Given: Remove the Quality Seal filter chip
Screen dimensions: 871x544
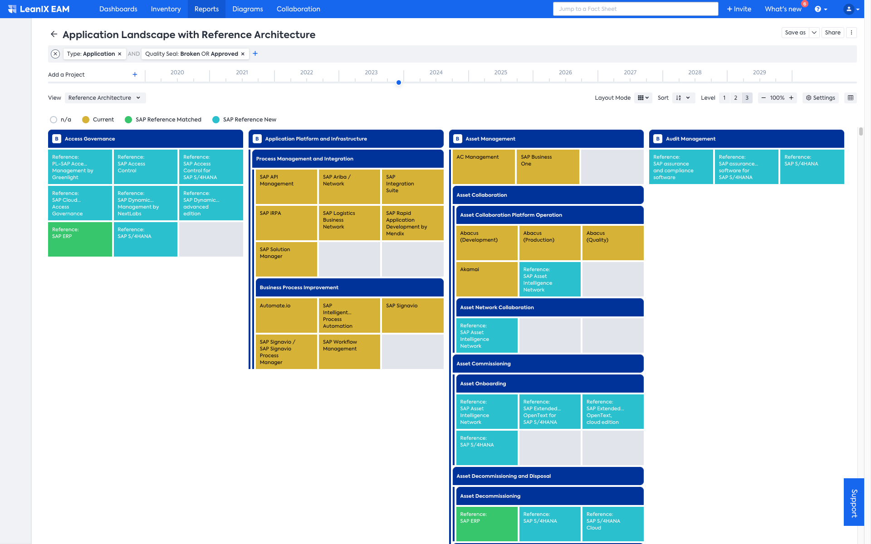Looking at the screenshot, I should click(x=243, y=54).
